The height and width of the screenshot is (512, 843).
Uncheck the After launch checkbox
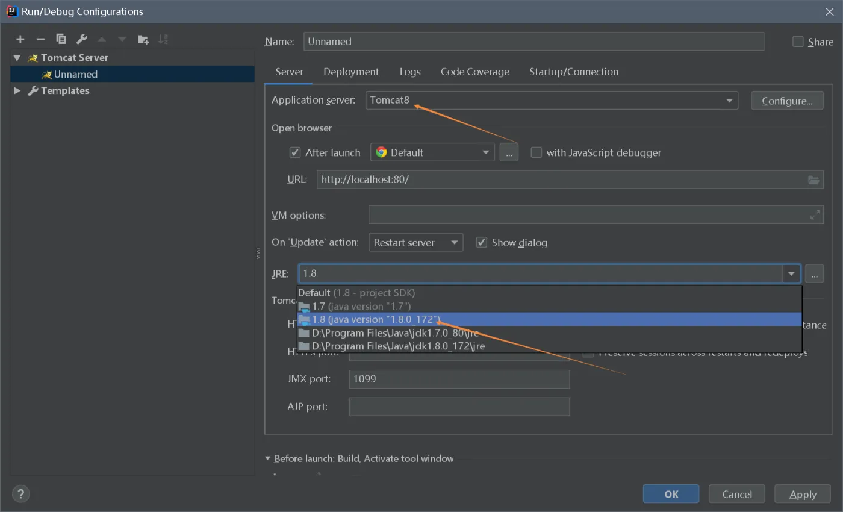click(x=295, y=152)
